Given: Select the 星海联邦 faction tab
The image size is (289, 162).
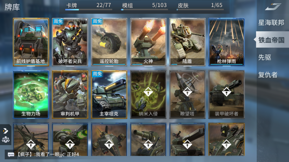Looking at the screenshot, I should (271, 23).
